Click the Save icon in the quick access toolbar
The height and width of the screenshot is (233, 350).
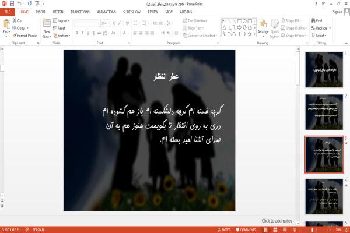click(12, 3)
